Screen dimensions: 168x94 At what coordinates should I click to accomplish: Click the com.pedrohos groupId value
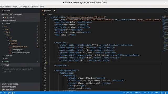[71, 25]
